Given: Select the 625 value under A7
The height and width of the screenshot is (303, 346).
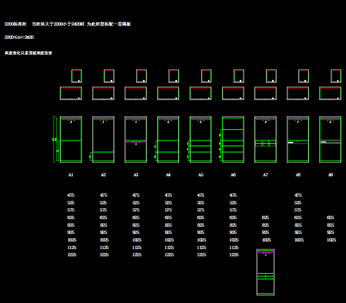Looking at the screenshot, I should click(x=265, y=218).
